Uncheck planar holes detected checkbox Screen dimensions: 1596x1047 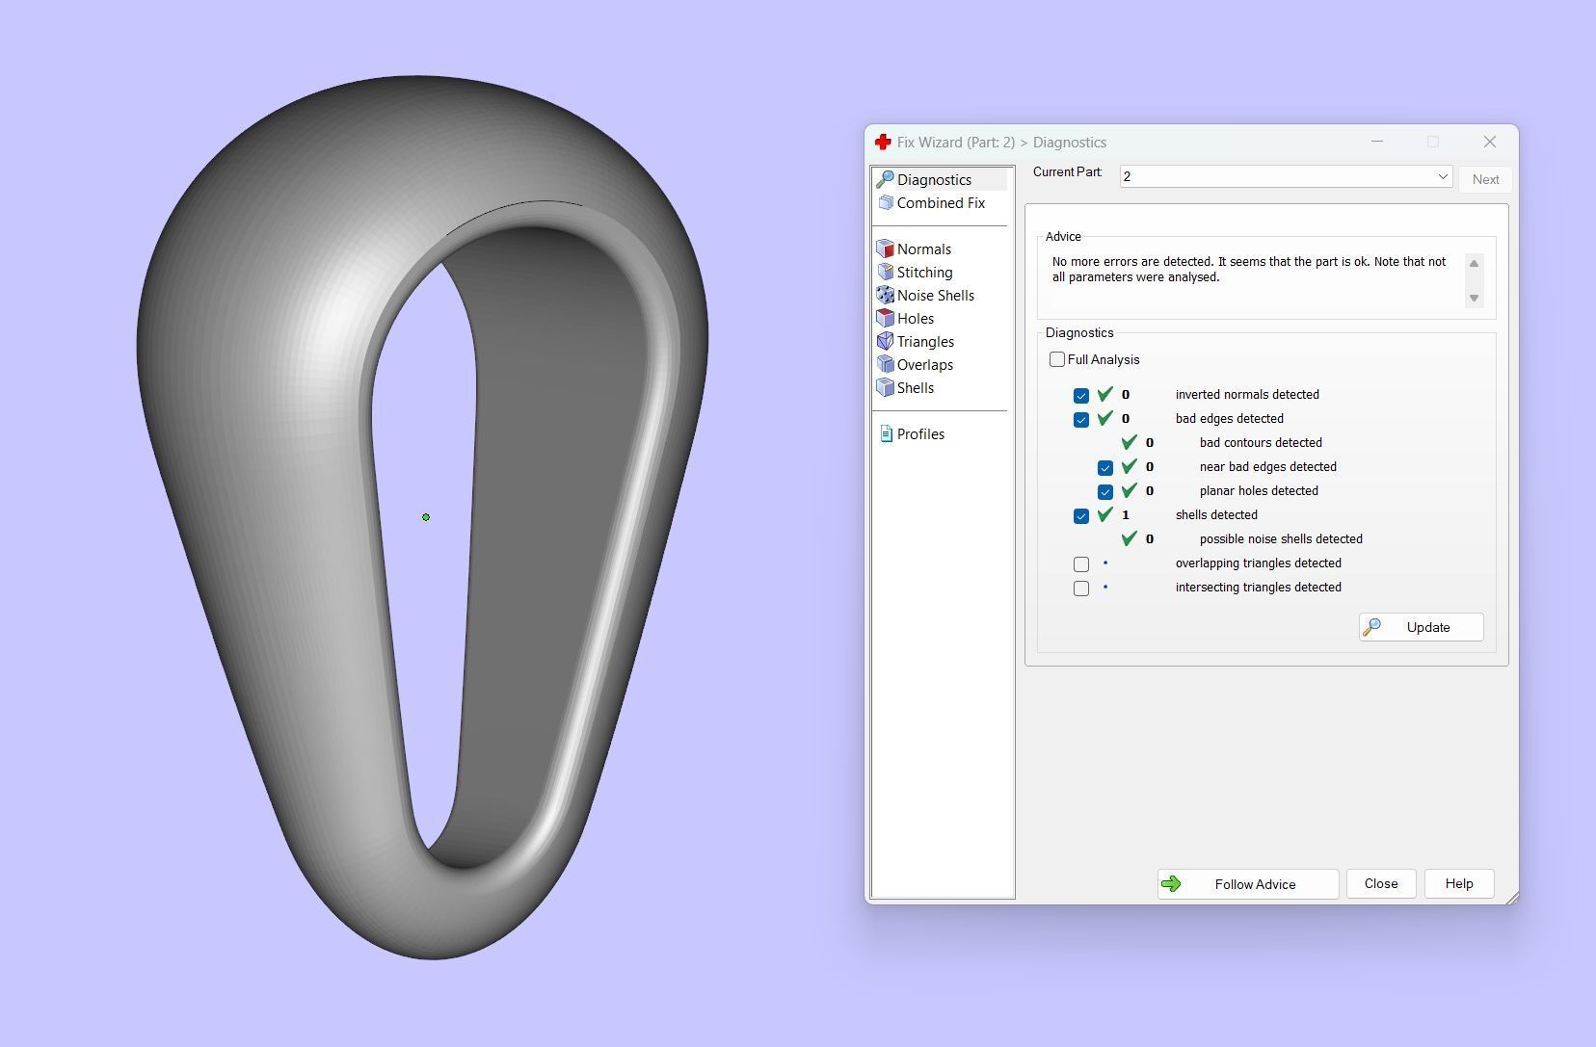[x=1105, y=491]
